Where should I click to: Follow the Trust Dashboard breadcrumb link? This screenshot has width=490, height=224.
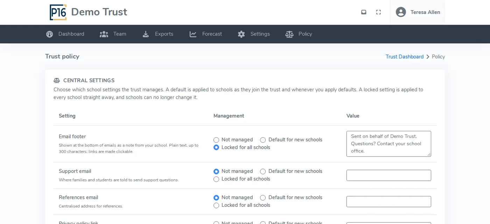point(405,57)
